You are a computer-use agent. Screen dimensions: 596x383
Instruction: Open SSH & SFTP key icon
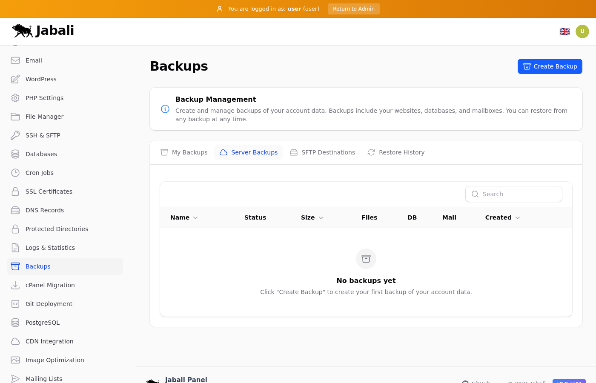point(15,135)
